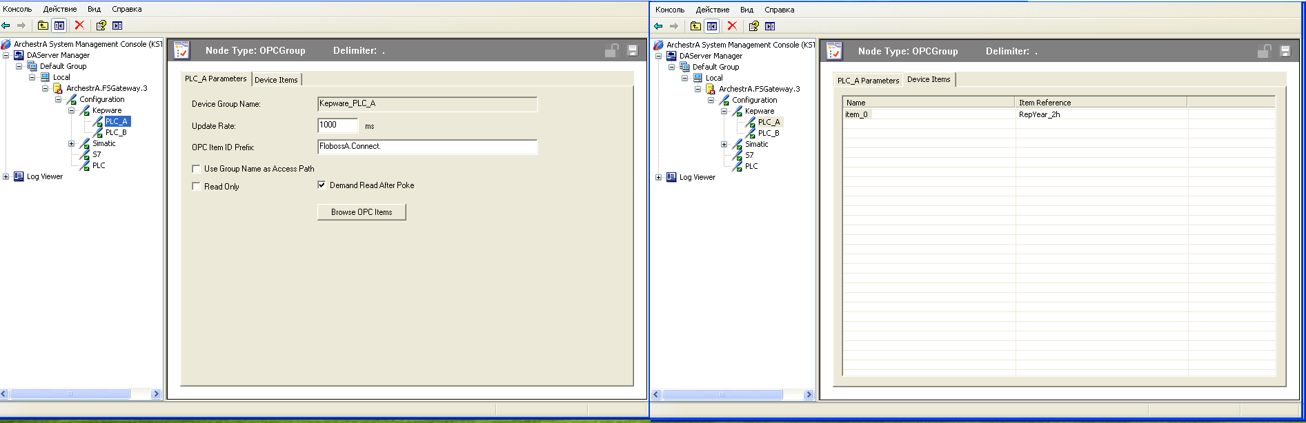Expand Log Viewer node in right tree
The image size is (1306, 423).
(x=658, y=178)
